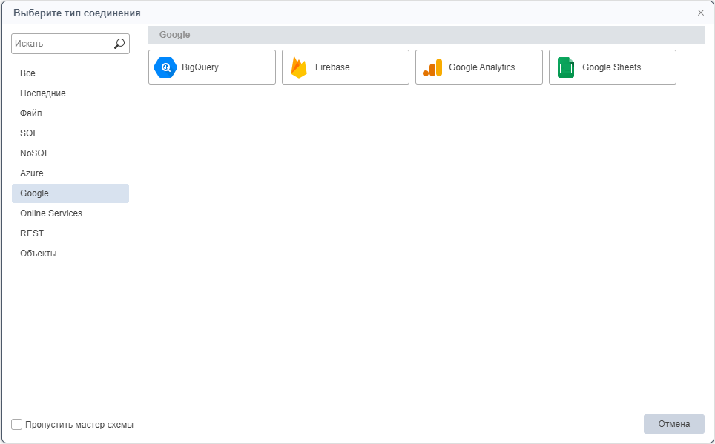The height and width of the screenshot is (444, 715).
Task: Click the magnifying glass search icon
Action: [119, 44]
